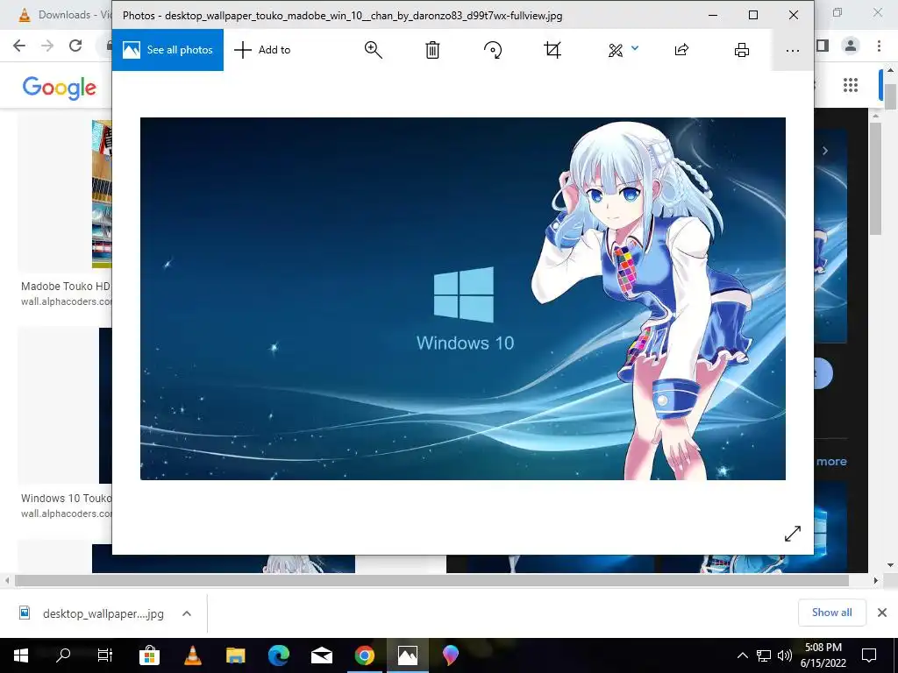898x673 pixels.
Task: Open File Explorer from taskbar
Action: 235,655
